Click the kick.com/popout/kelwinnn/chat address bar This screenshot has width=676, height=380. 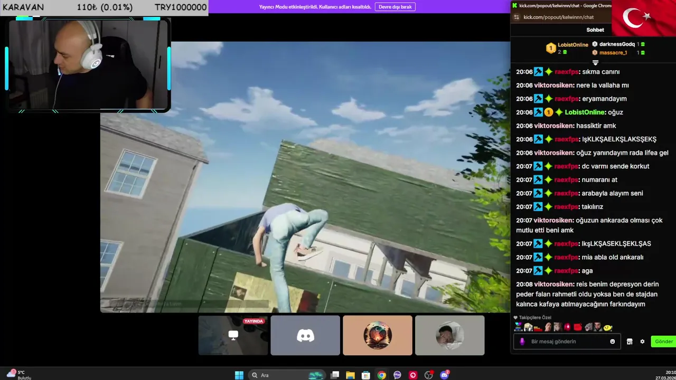coord(559,17)
